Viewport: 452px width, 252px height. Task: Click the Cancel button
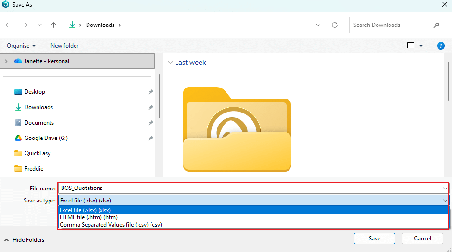point(422,239)
